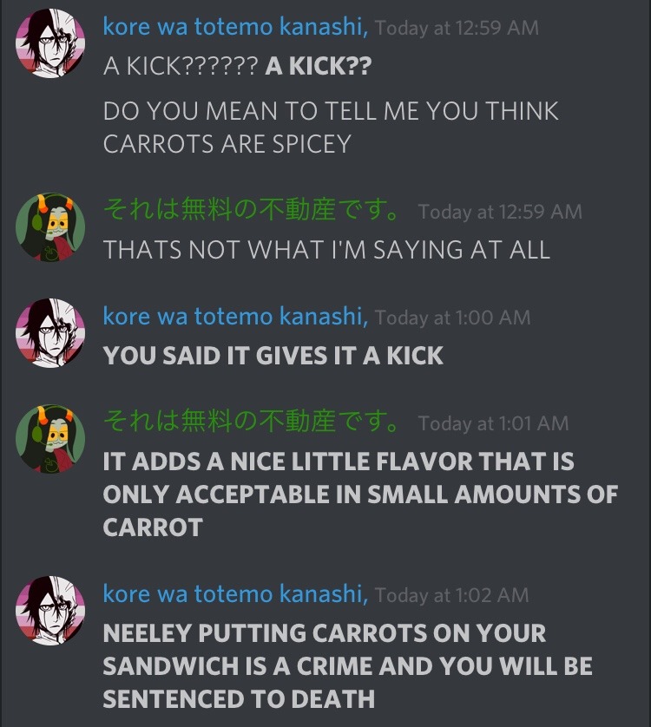Click avatar beside the 'NEELEY PUTTING CARROTS' message
The width and height of the screenshot is (651, 727).
pos(50,611)
